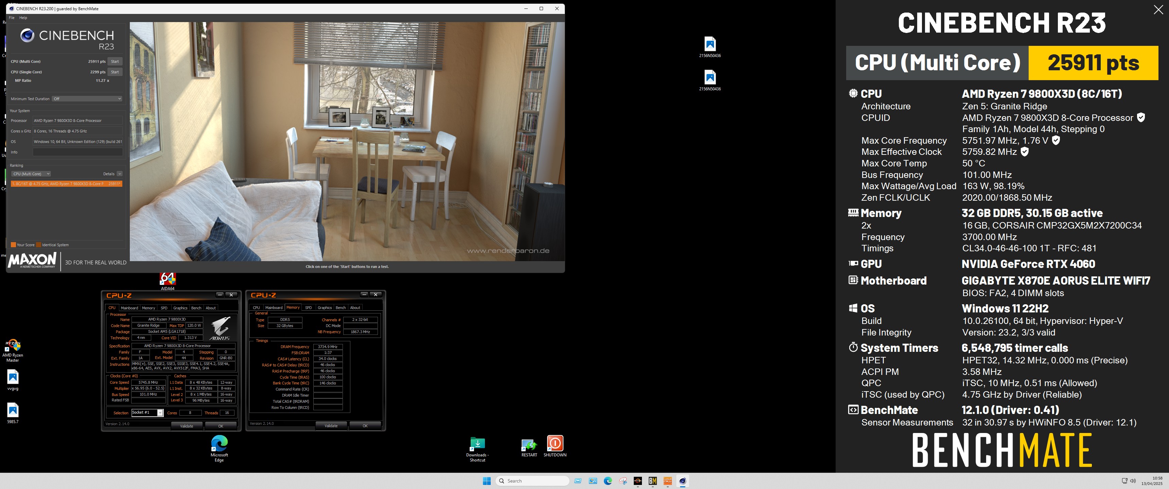
Task: Select SPD tab in right CPU-Z window
Action: coord(309,308)
